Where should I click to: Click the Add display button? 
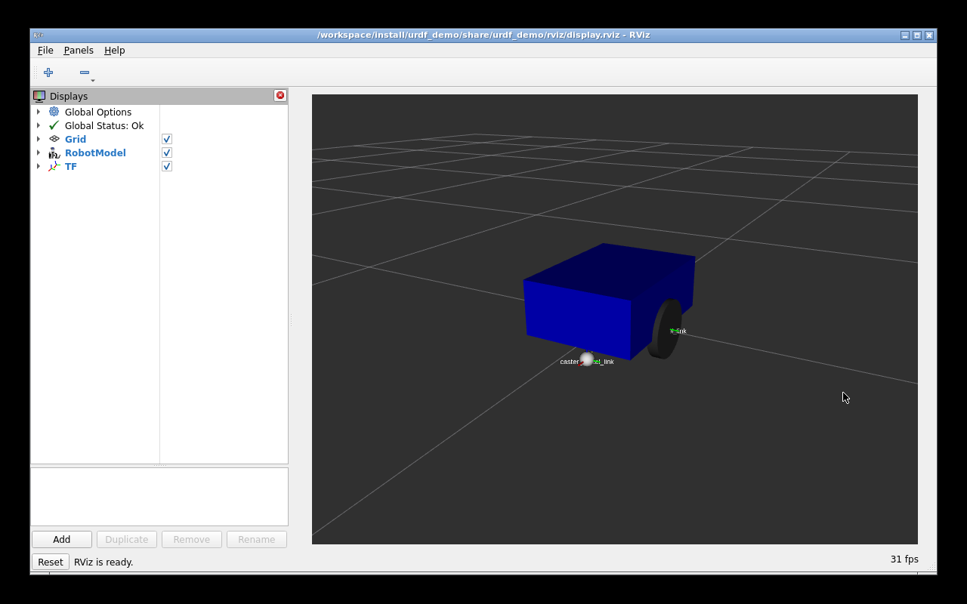click(x=62, y=539)
